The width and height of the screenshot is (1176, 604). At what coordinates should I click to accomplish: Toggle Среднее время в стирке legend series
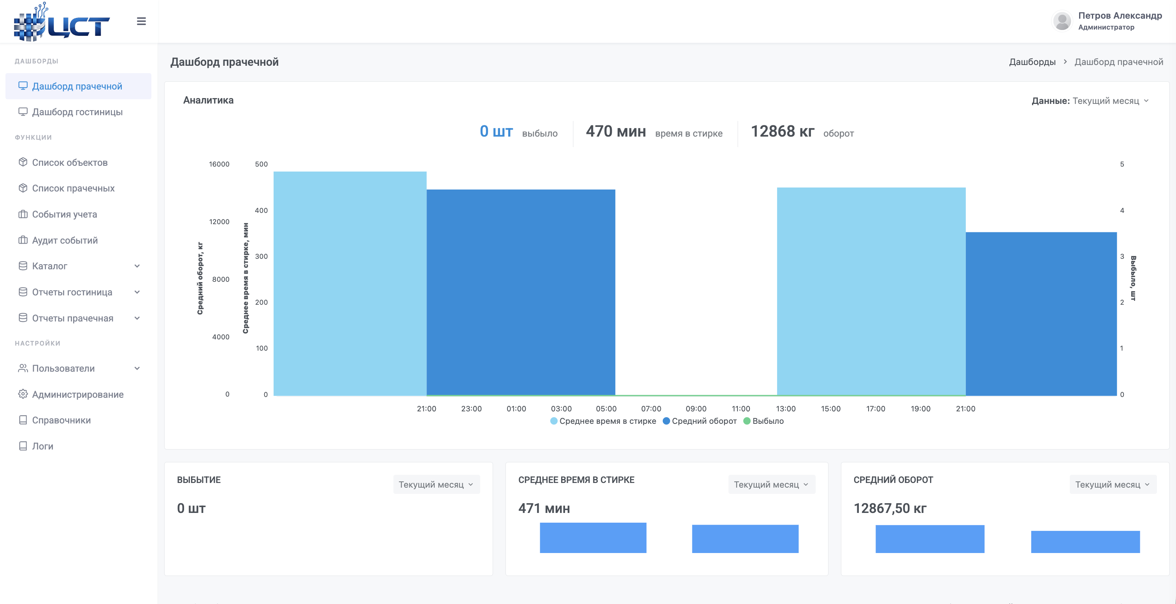[x=603, y=421]
